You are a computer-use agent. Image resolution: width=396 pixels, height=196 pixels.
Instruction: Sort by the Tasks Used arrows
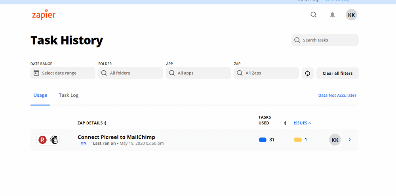285,123
